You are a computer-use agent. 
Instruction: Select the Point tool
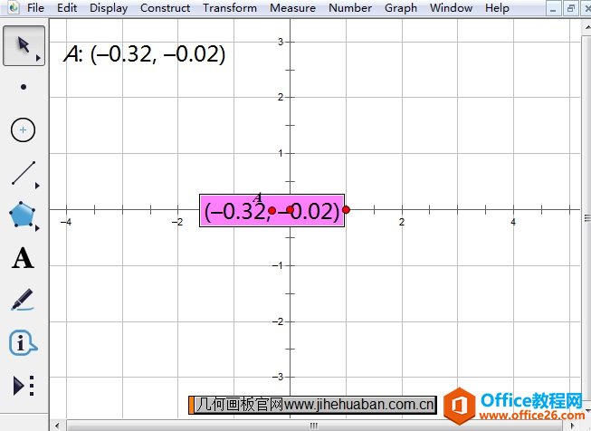pyautogui.click(x=24, y=87)
